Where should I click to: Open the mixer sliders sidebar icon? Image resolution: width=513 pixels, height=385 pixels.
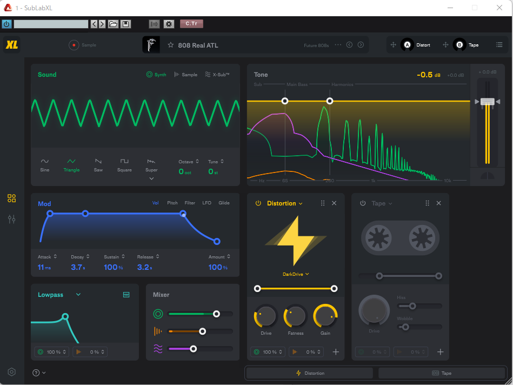[12, 219]
